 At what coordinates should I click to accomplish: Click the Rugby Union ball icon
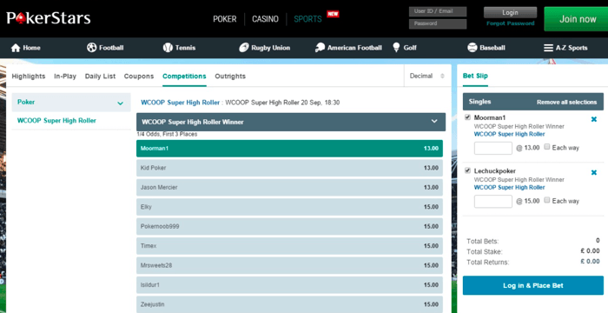click(243, 47)
